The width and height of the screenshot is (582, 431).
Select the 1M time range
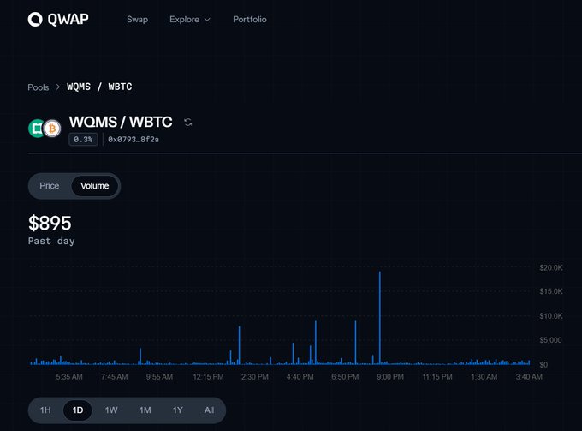click(145, 410)
